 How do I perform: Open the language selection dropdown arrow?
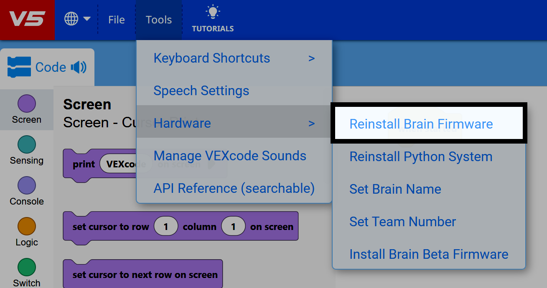[x=87, y=19]
